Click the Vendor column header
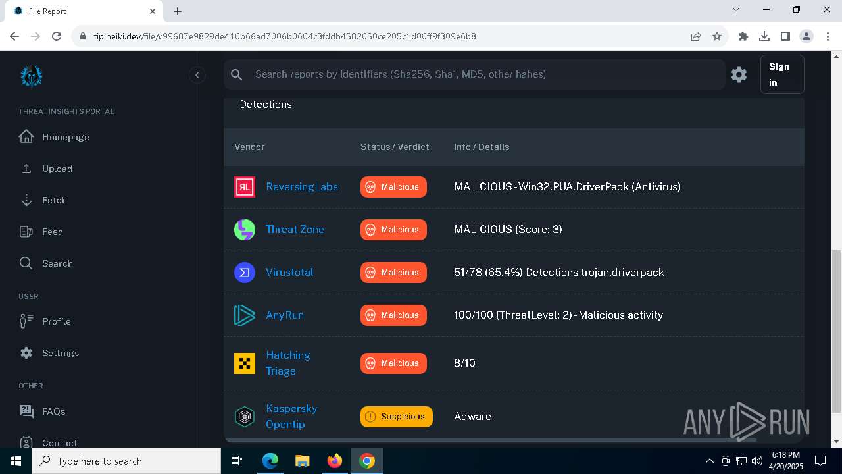Image resolution: width=842 pixels, height=474 pixels. pos(249,147)
